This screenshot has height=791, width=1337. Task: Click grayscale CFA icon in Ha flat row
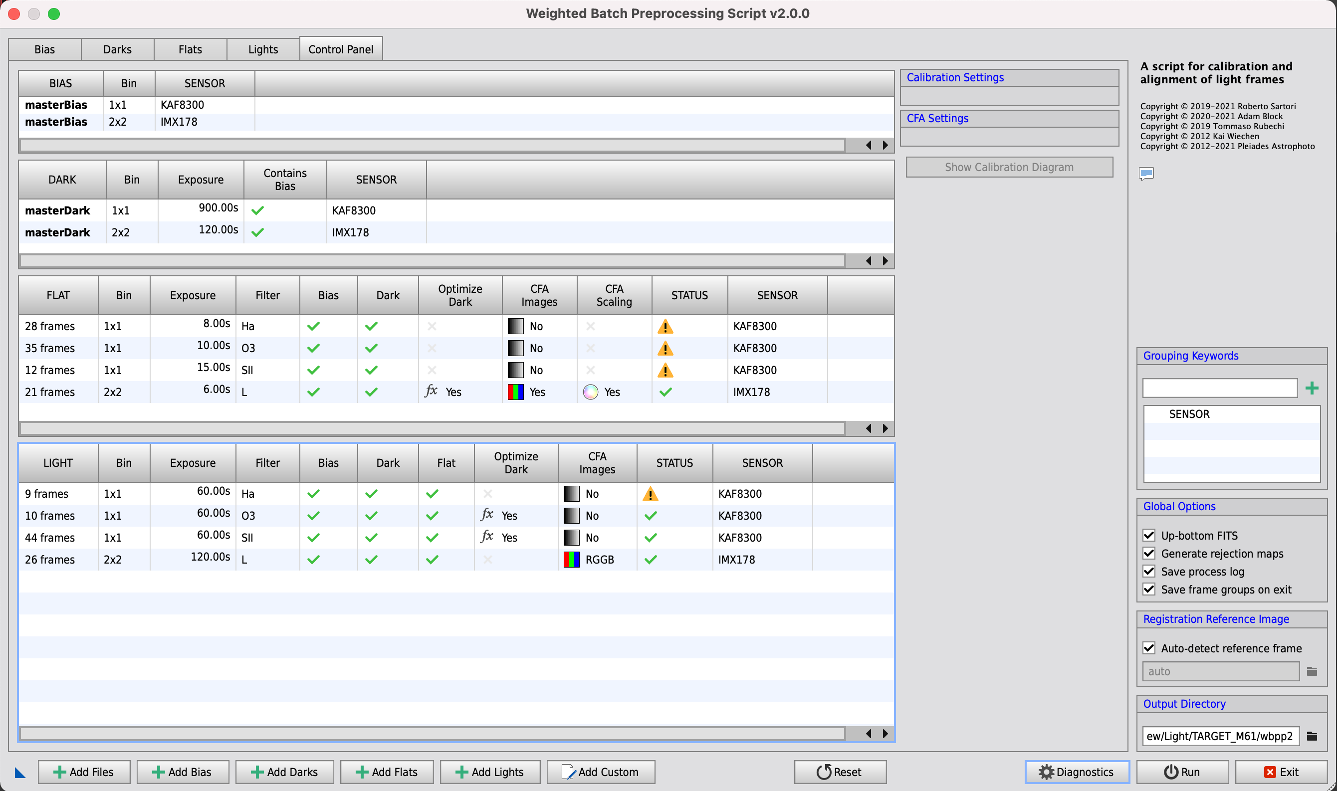[x=515, y=326]
